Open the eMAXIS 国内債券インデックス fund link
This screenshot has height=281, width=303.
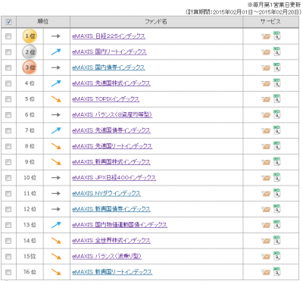click(108, 67)
